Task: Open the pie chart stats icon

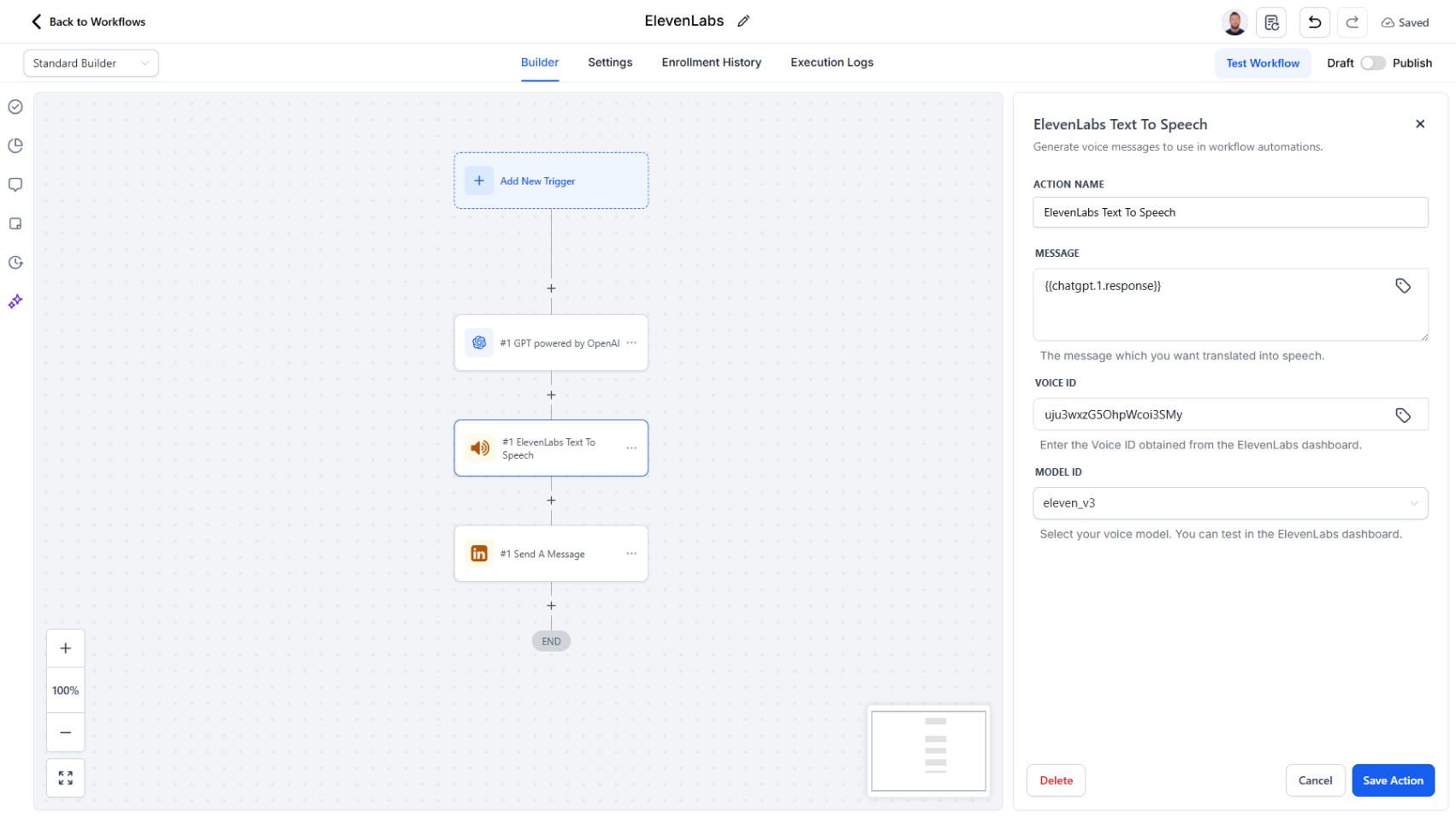Action: coord(15,145)
